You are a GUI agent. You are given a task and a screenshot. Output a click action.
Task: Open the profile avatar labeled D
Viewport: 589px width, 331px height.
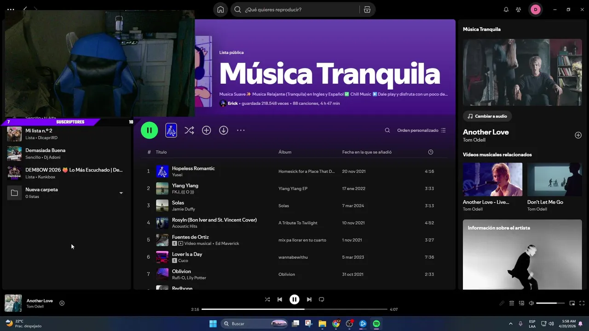(x=535, y=10)
